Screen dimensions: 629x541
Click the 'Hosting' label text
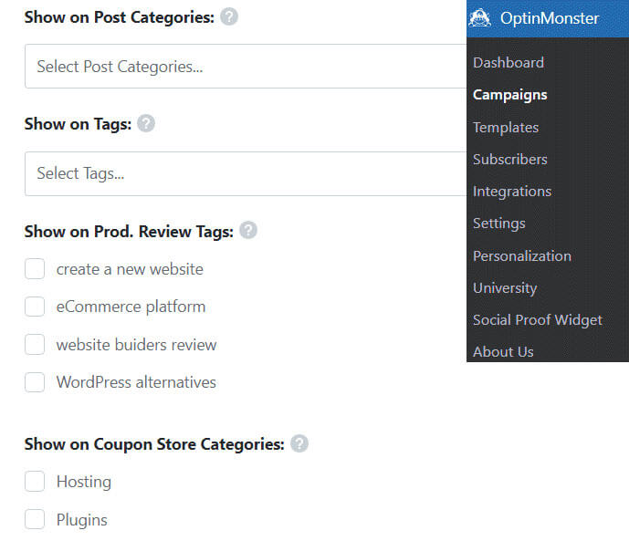[x=83, y=482]
